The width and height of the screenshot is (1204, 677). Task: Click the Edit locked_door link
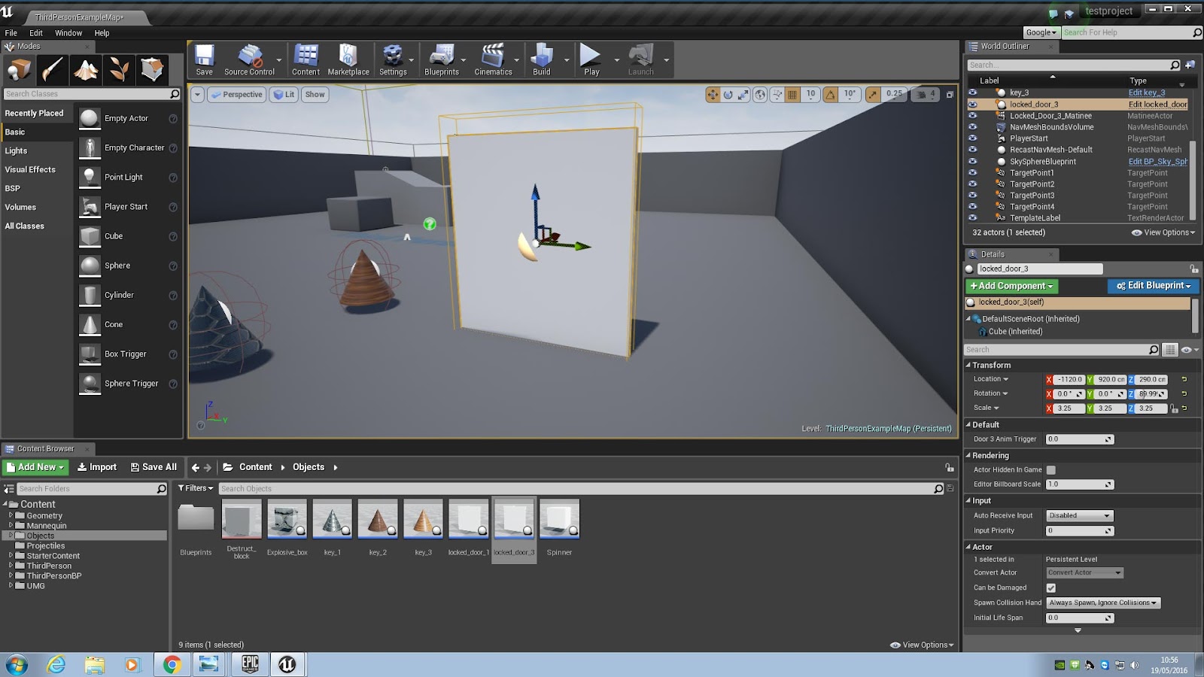tap(1157, 105)
